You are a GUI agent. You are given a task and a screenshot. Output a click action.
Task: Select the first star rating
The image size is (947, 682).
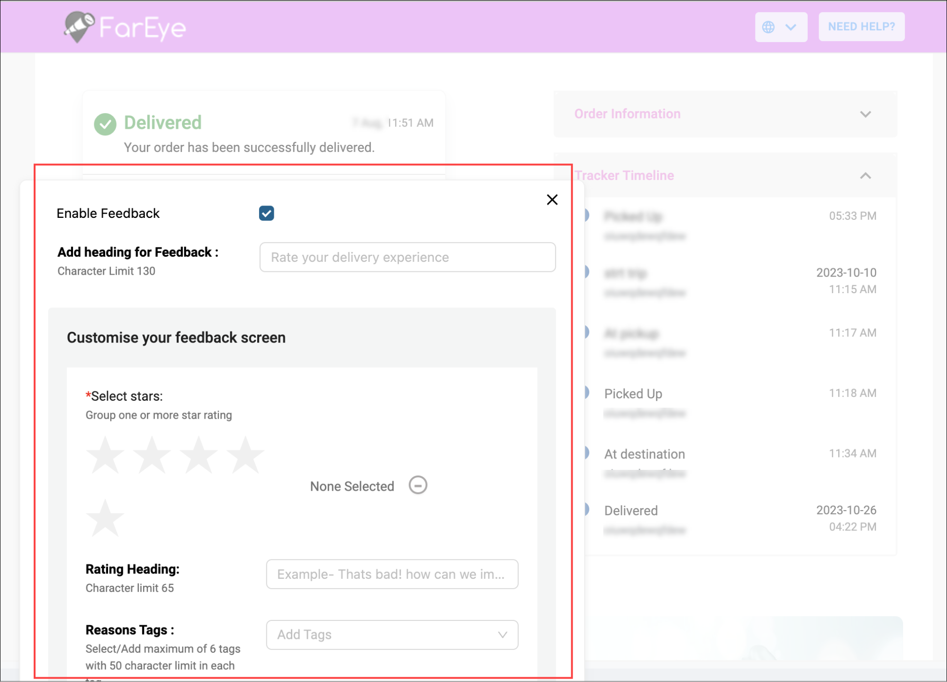click(105, 456)
